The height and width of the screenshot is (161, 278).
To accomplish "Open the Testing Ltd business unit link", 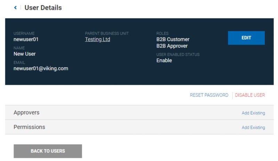I will (x=97, y=40).
